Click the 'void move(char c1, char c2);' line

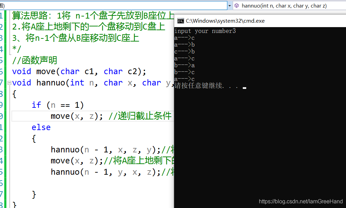[79, 71]
